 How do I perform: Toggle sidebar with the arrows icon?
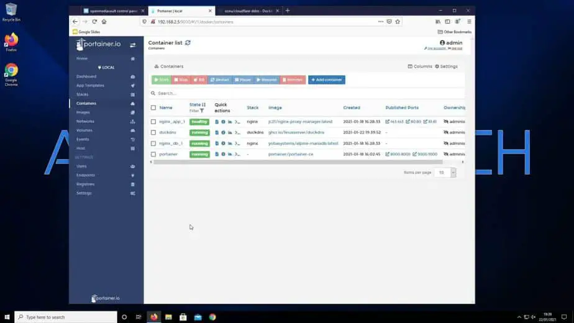pyautogui.click(x=132, y=45)
